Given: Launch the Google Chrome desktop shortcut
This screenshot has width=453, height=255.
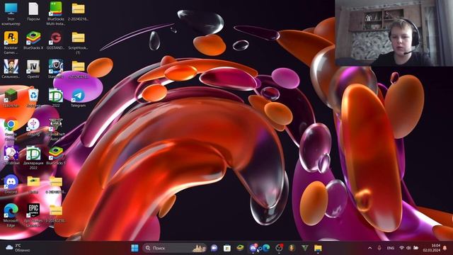Looking at the screenshot, I should pyautogui.click(x=11, y=129).
